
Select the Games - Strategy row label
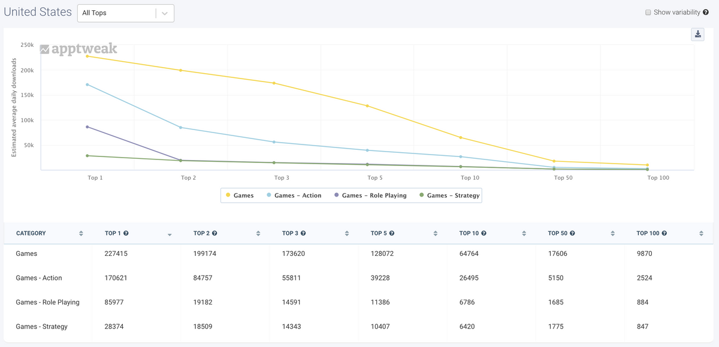[42, 327]
